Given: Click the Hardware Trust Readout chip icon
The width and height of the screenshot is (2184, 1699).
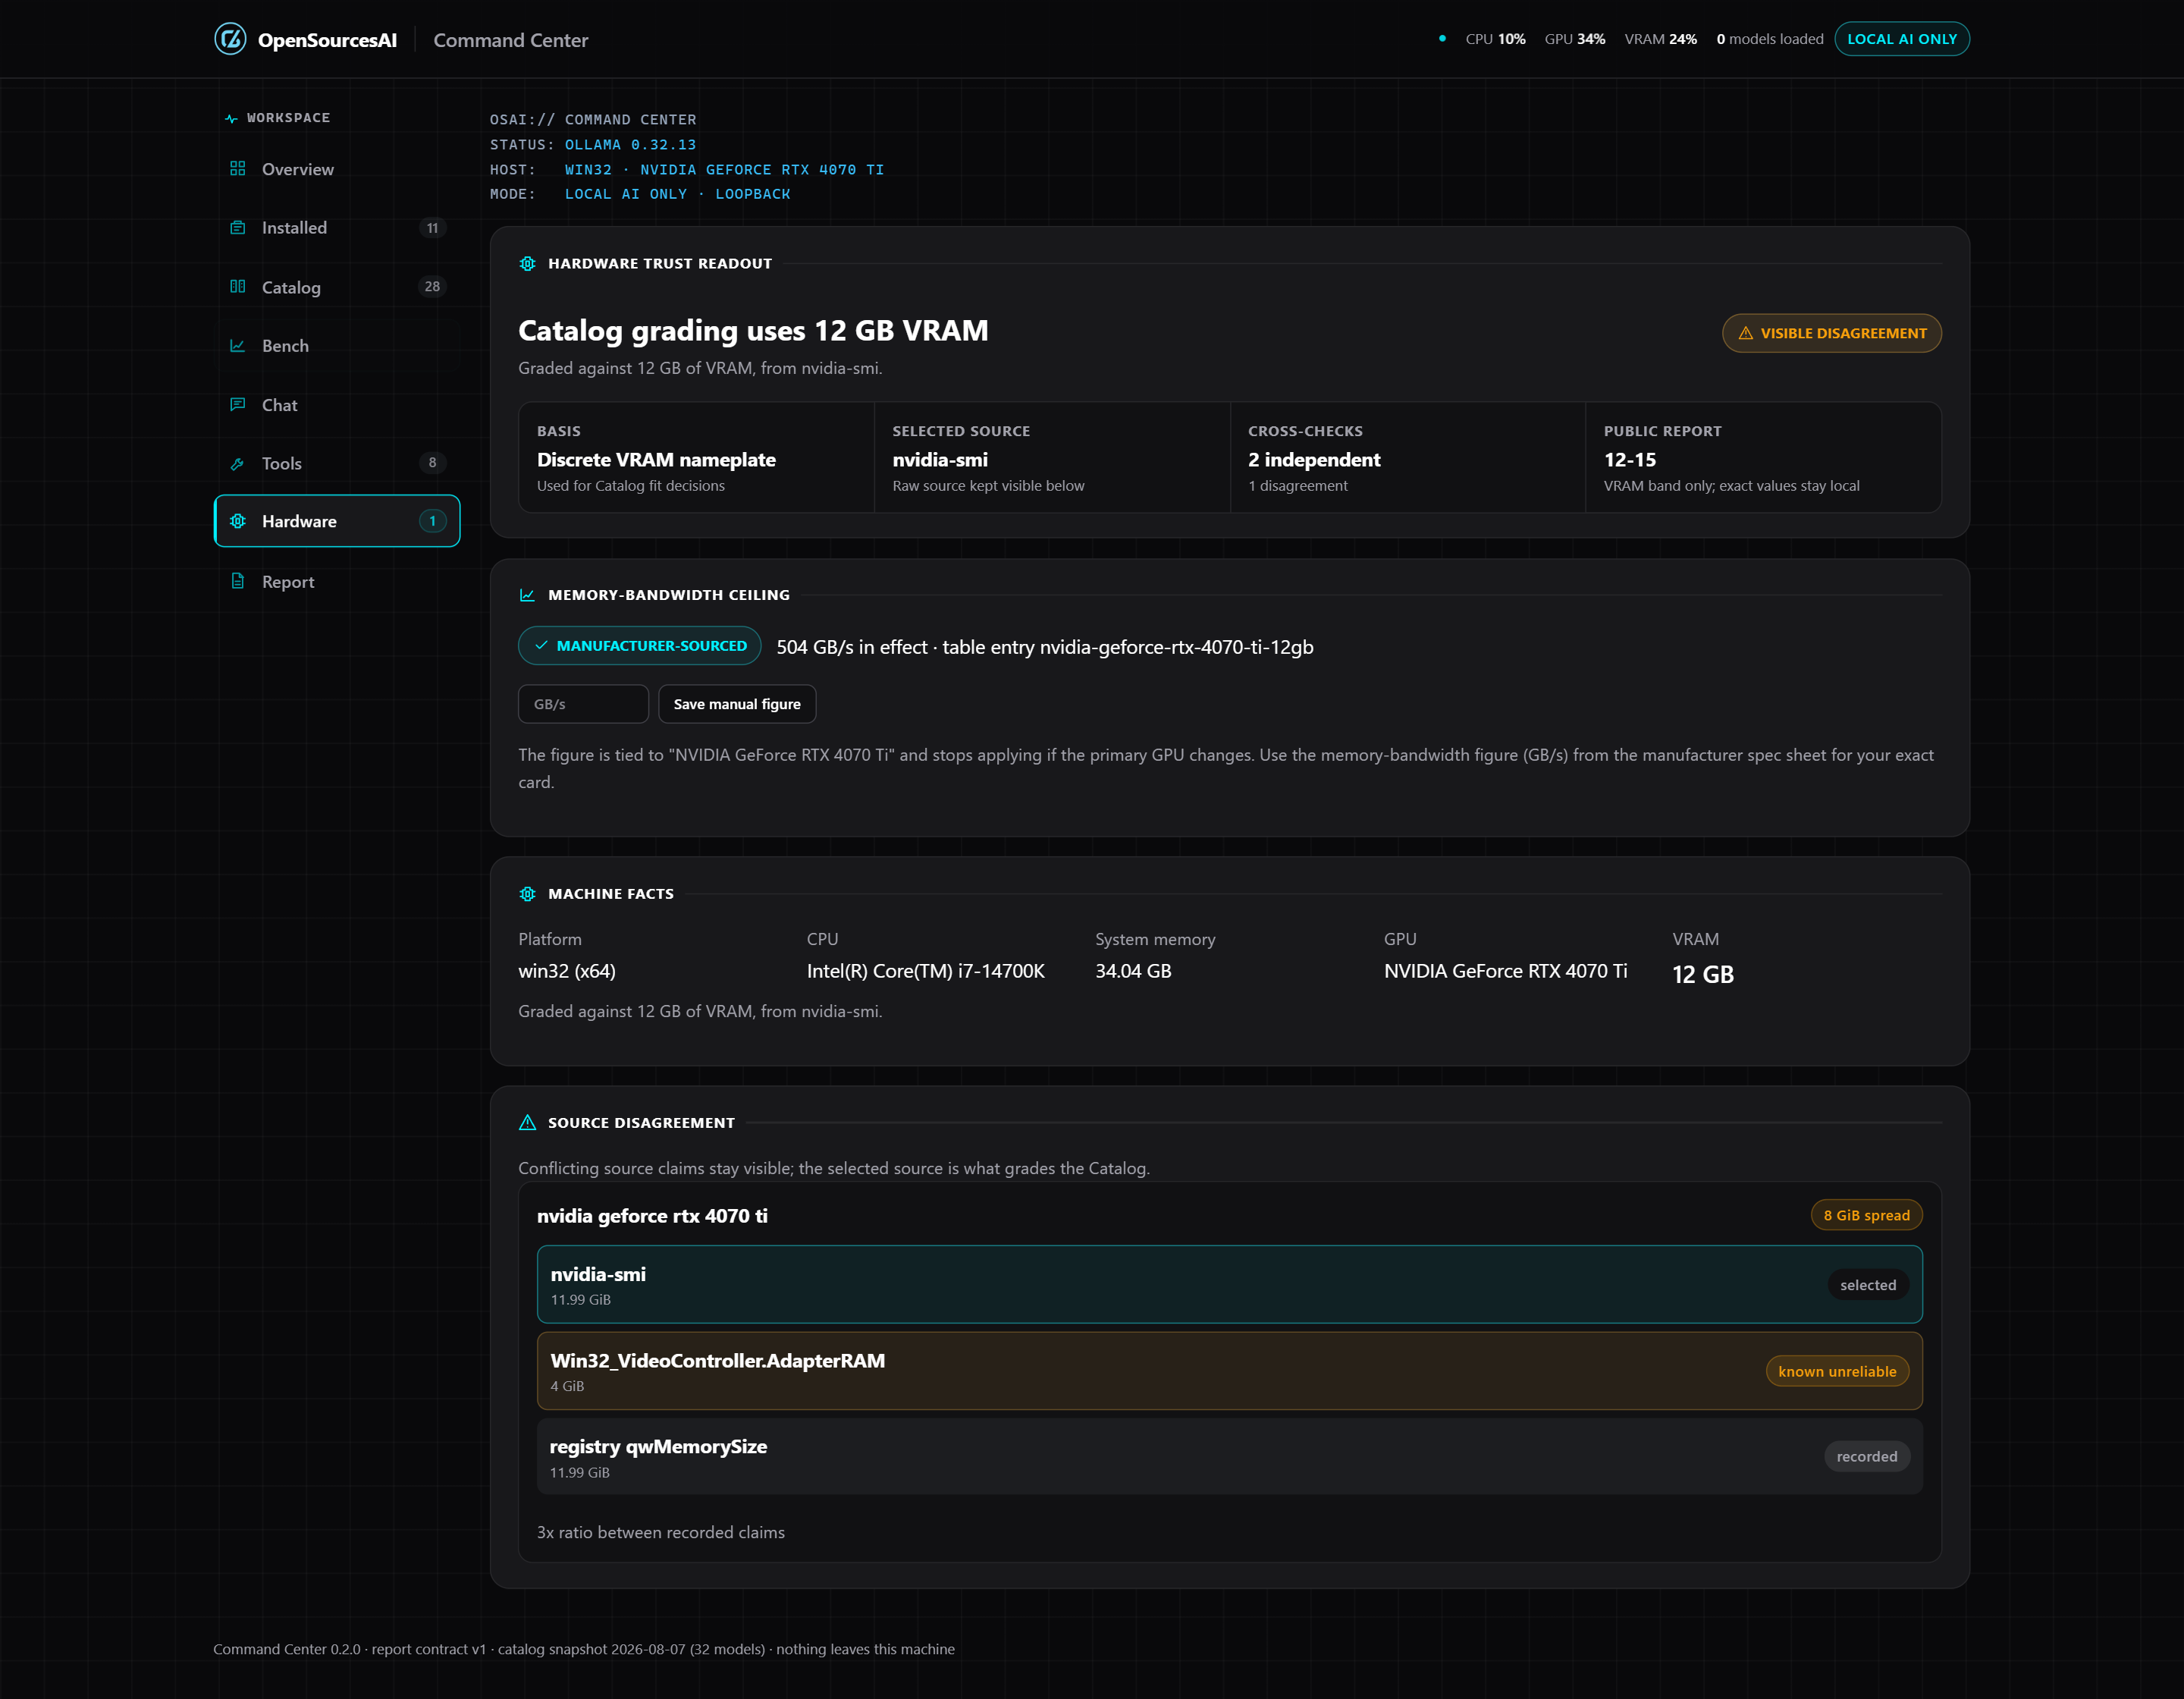Looking at the screenshot, I should (x=527, y=264).
